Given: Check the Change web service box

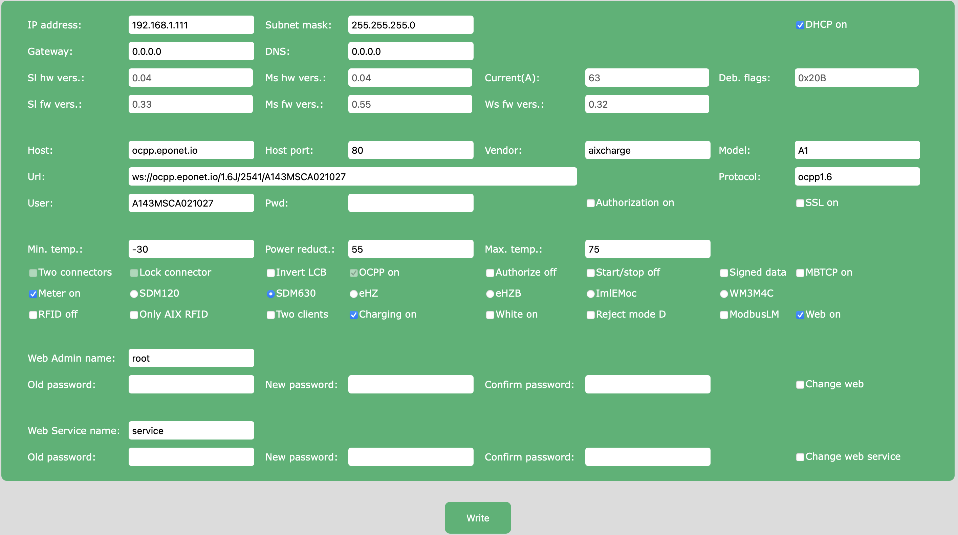Looking at the screenshot, I should point(800,457).
